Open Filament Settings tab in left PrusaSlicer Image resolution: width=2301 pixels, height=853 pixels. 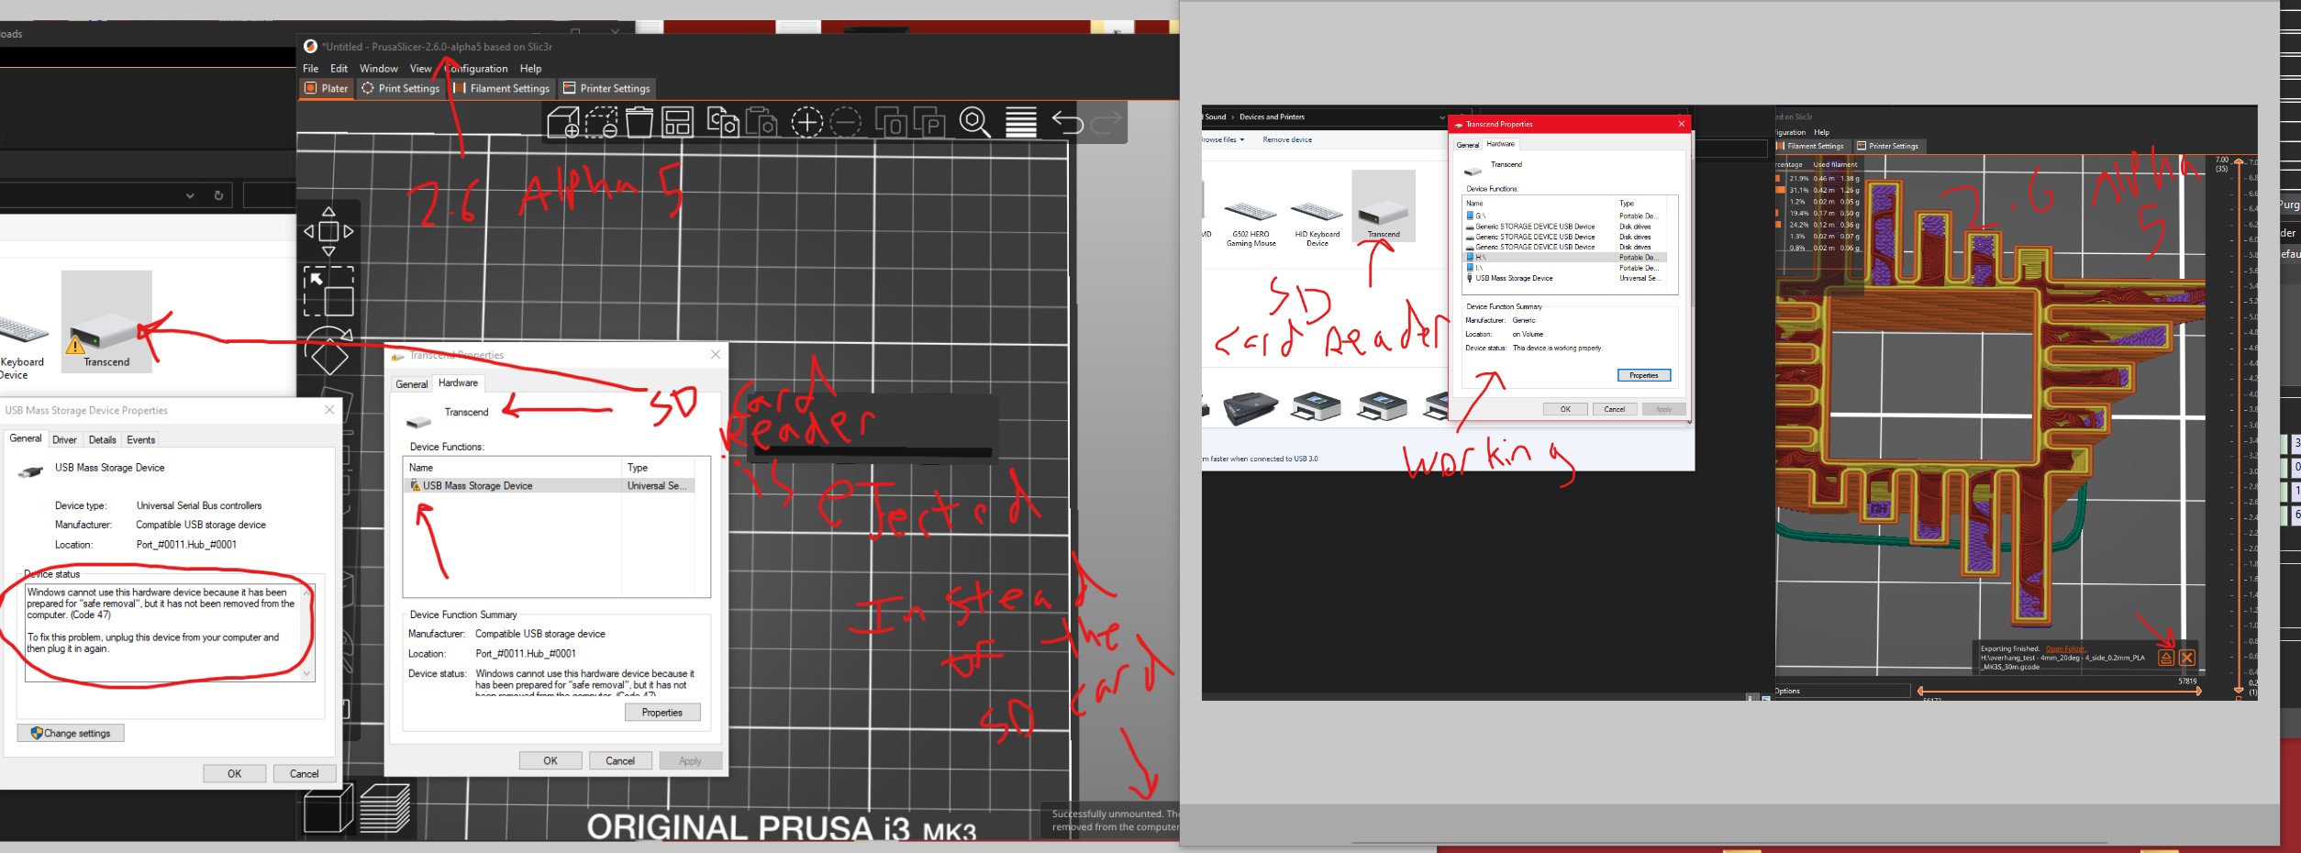pyautogui.click(x=502, y=89)
